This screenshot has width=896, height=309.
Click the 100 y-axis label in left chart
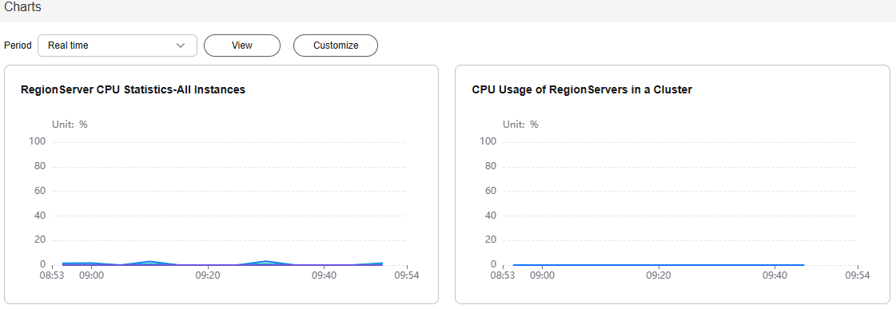(x=38, y=141)
